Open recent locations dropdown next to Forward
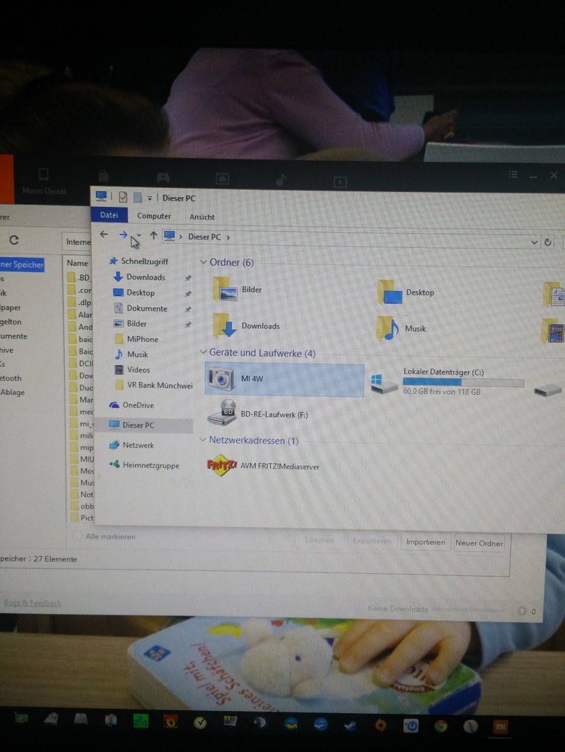Image resolution: width=565 pixels, height=752 pixels. coord(139,235)
